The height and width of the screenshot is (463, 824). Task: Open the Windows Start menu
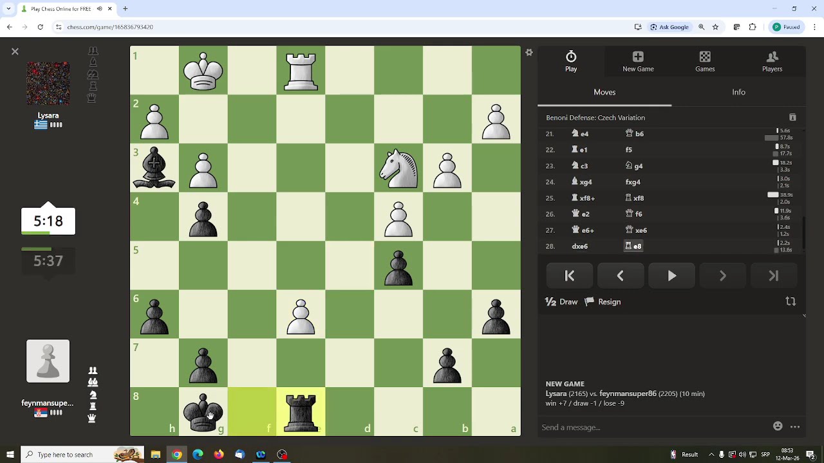(x=10, y=455)
